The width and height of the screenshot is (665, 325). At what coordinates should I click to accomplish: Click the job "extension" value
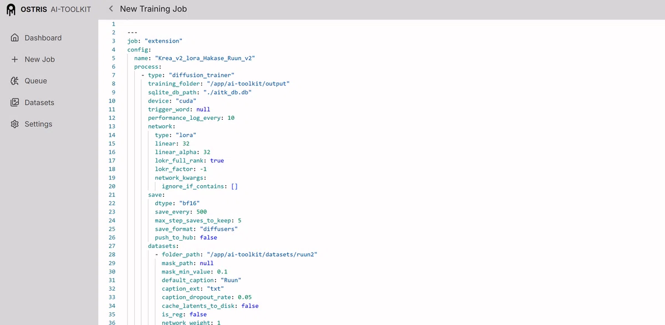163,41
